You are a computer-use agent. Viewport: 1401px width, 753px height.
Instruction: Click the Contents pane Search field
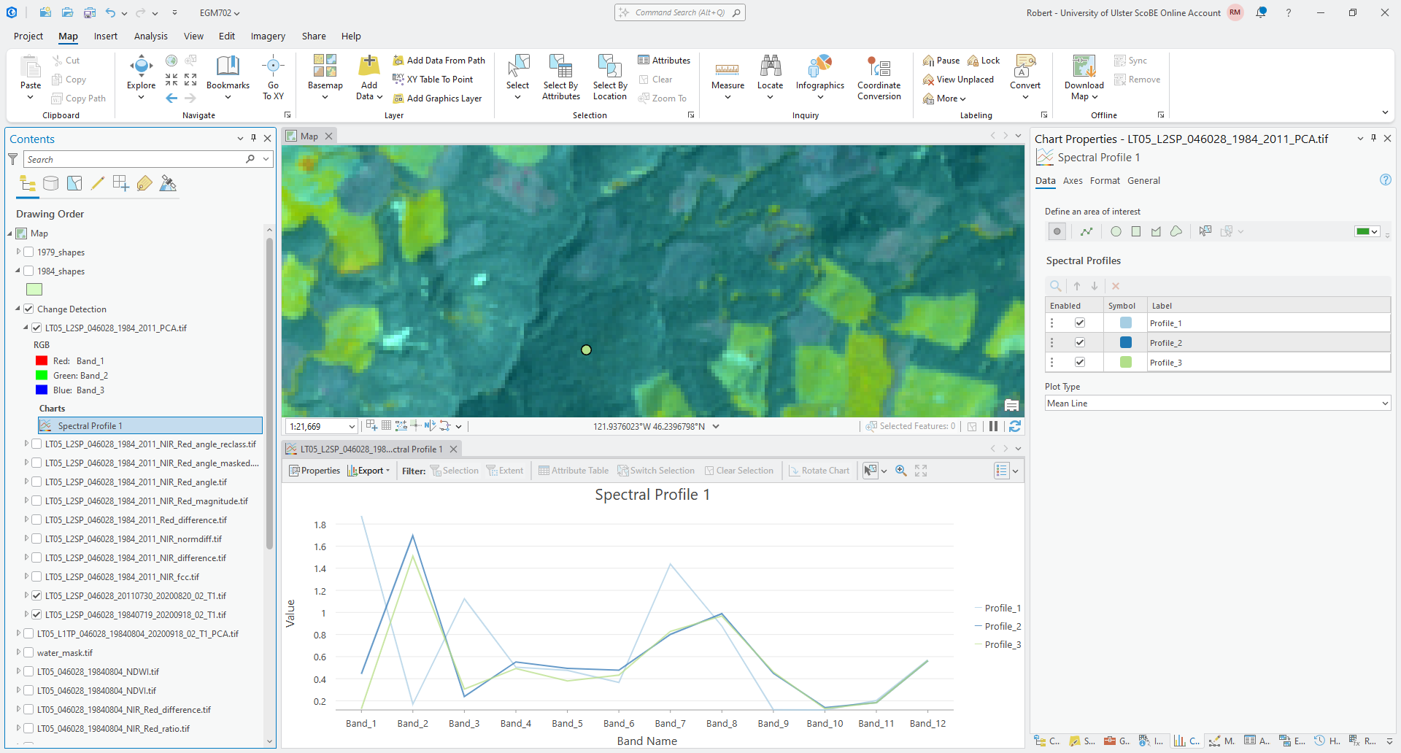pyautogui.click(x=135, y=159)
